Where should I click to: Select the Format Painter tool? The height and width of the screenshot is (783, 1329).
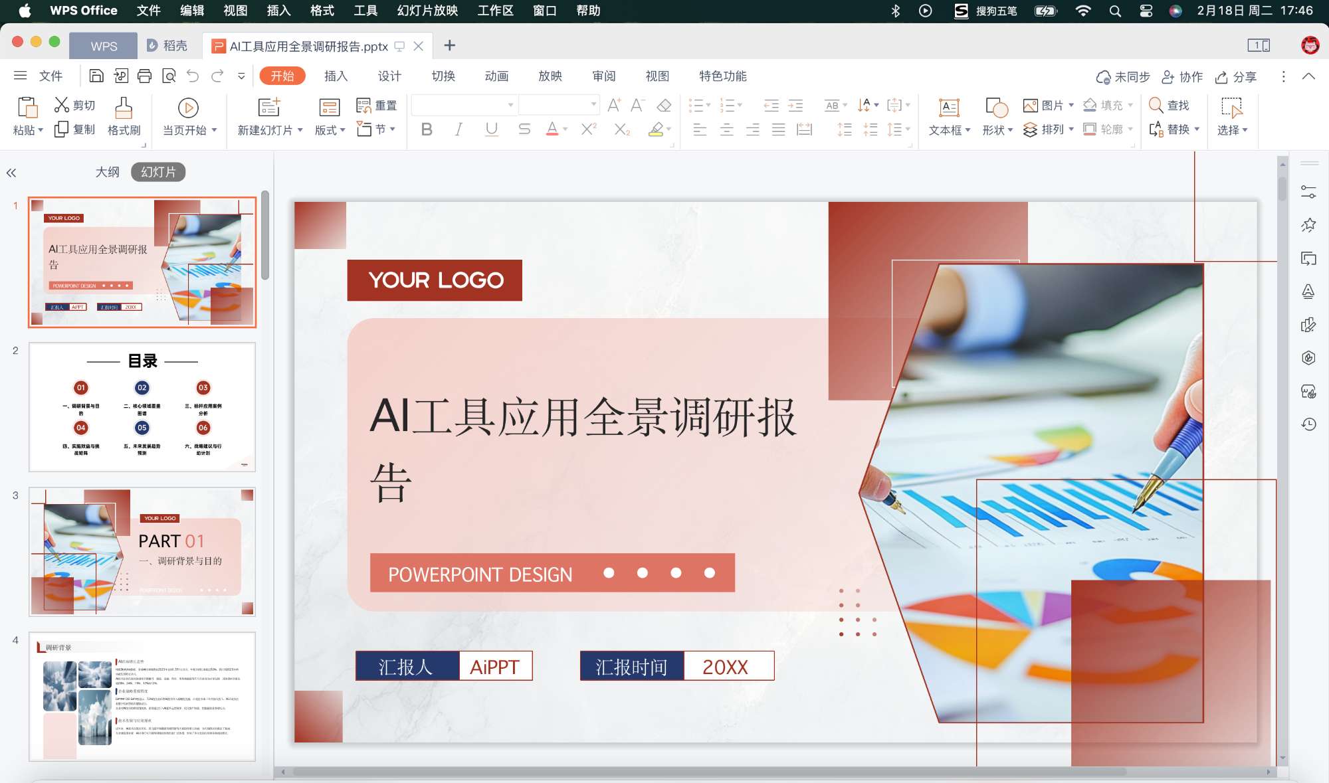point(124,116)
